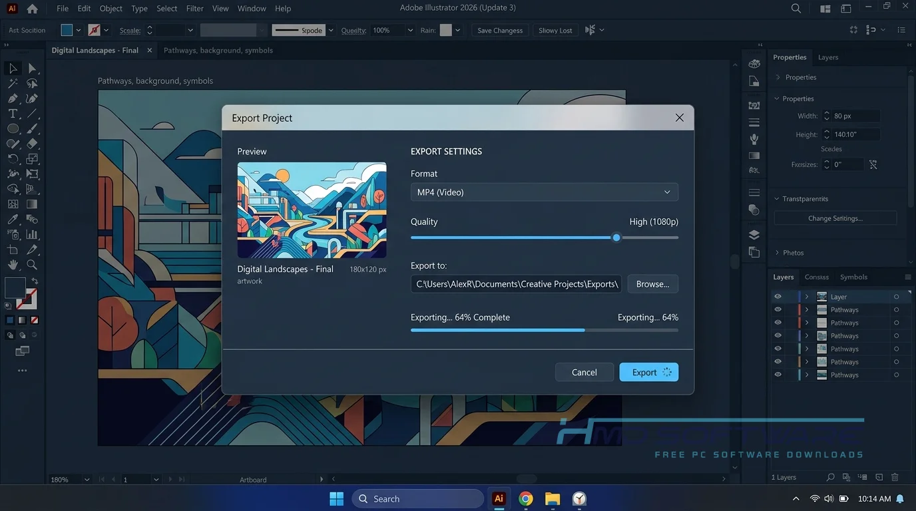
Task: Select the Gradient tool in toolbox
Action: click(32, 204)
